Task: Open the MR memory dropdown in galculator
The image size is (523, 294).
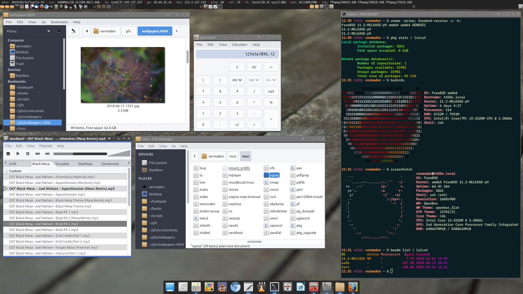Action: point(254,80)
